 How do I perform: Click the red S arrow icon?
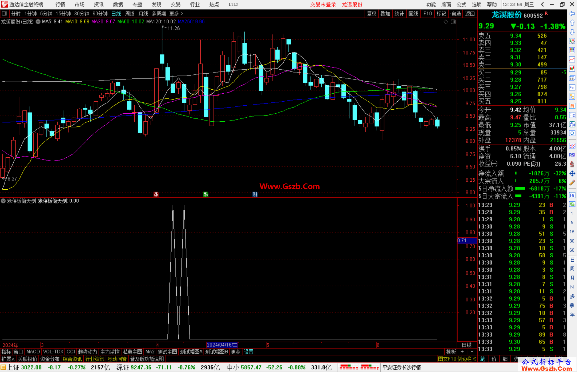[572, 164]
